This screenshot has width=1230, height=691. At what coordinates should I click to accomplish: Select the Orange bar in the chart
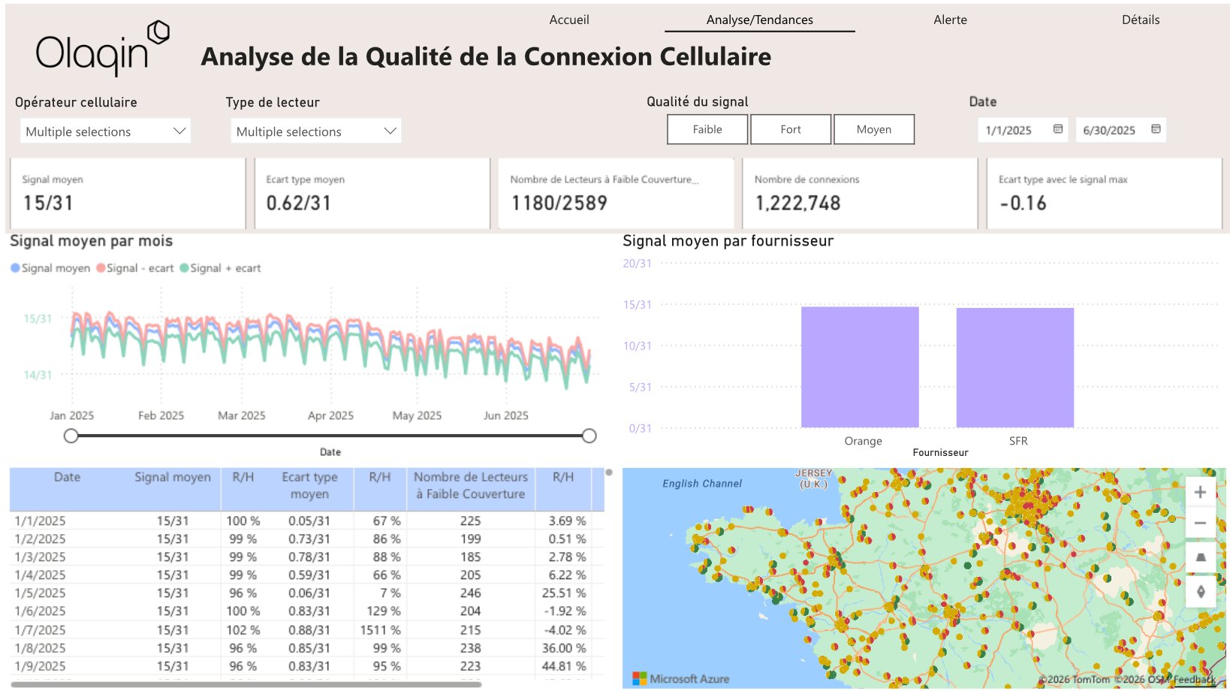tap(860, 367)
